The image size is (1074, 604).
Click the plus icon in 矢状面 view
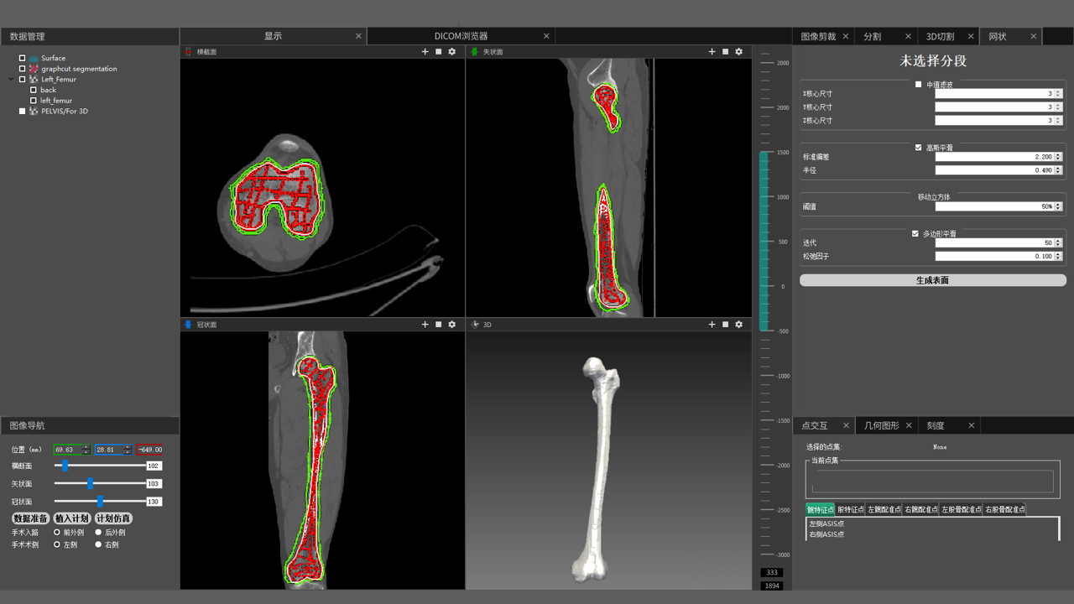point(712,52)
